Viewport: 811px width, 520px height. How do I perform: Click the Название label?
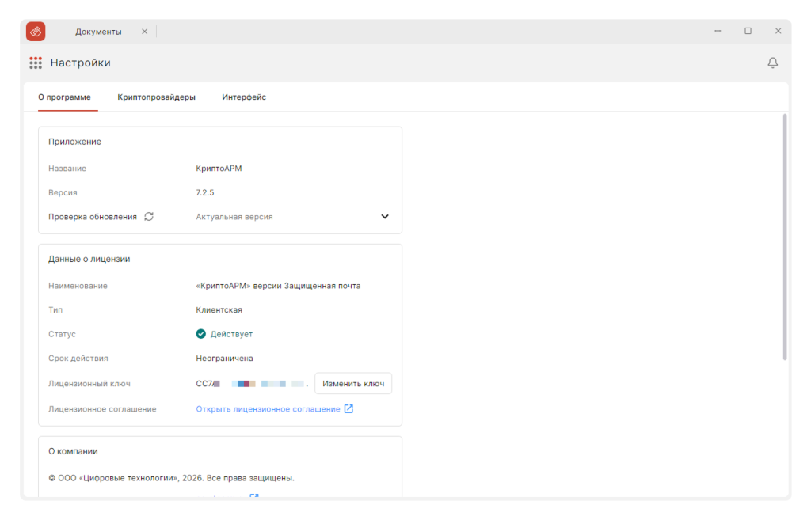(x=67, y=169)
